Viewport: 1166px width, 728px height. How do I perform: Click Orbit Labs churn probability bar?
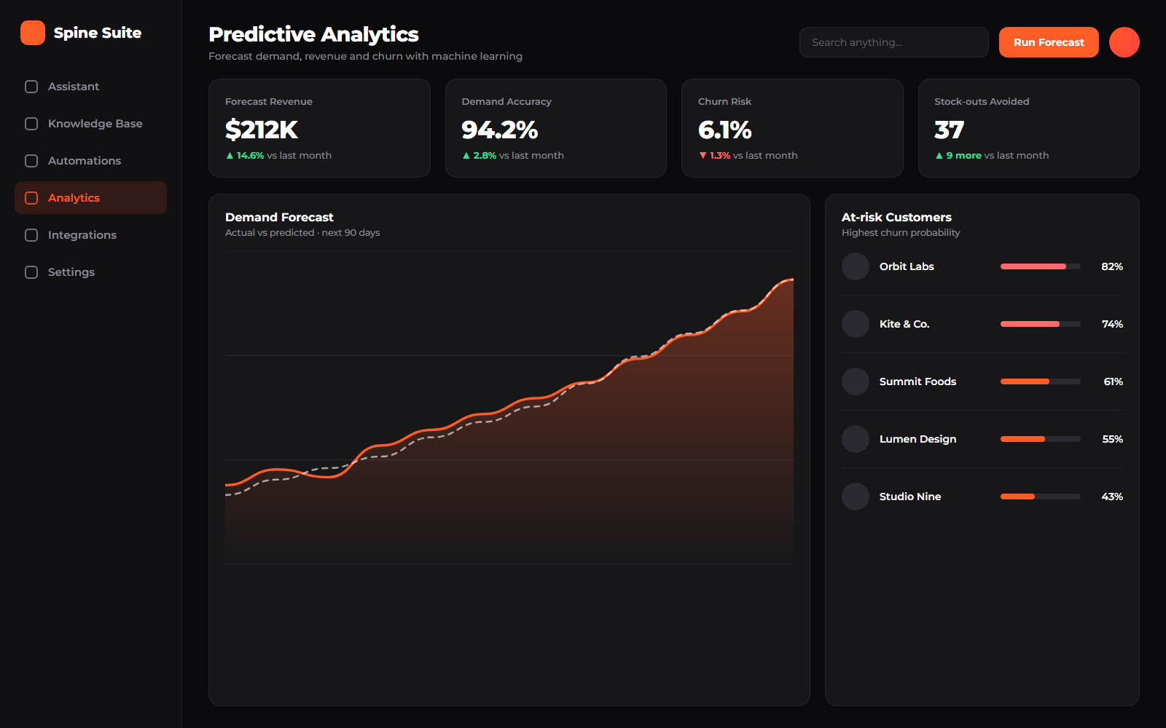(x=1041, y=266)
